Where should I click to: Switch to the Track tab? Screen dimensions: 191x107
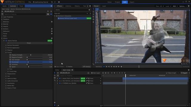click(x=21, y=6)
